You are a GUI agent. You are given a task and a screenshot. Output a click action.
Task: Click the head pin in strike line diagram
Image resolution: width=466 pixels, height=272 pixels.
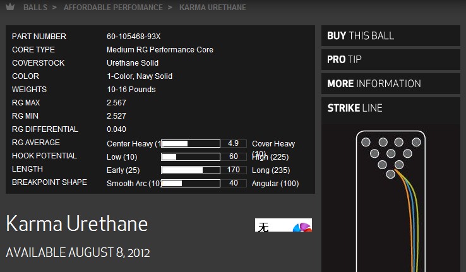[x=390, y=174]
